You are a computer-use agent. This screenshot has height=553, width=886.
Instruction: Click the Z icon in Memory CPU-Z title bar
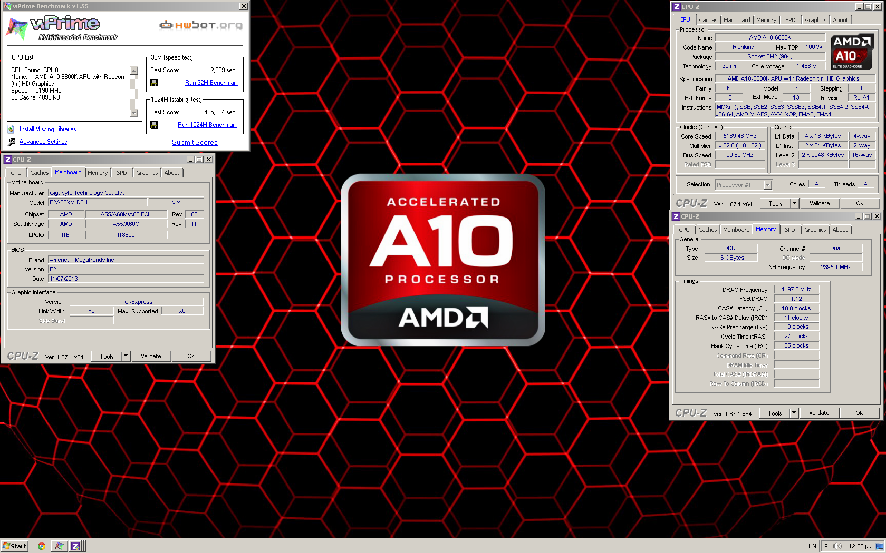pos(676,216)
